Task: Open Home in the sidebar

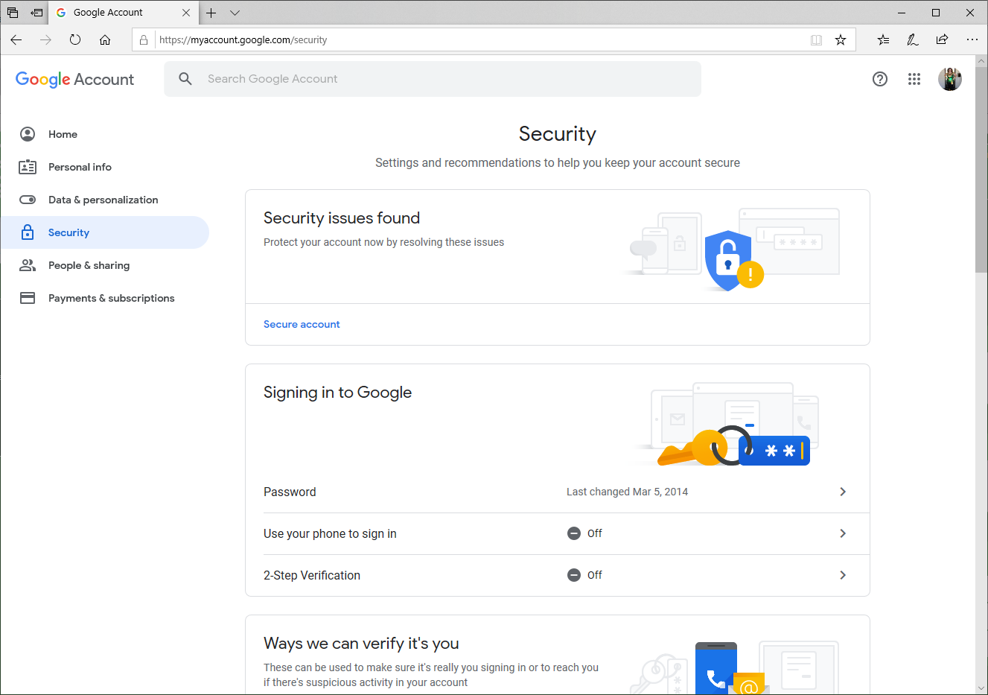Action: click(x=105, y=134)
